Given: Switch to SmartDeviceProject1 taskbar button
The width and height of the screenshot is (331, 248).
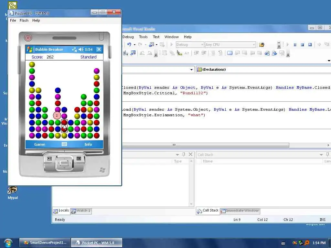Looking at the screenshot, I should point(45,243).
